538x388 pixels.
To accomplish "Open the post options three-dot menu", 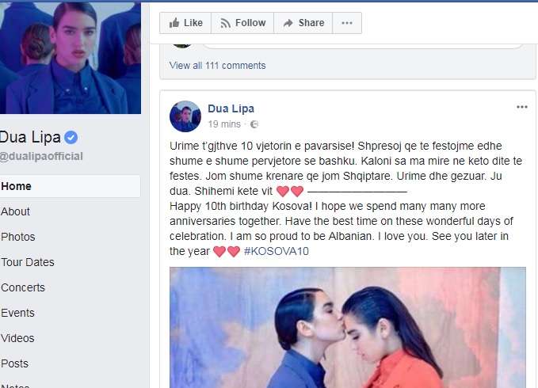I will [522, 107].
